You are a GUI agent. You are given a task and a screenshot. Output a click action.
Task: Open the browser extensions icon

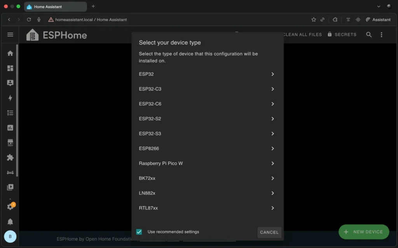(335, 19)
